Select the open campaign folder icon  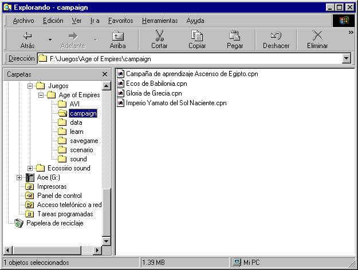point(62,113)
